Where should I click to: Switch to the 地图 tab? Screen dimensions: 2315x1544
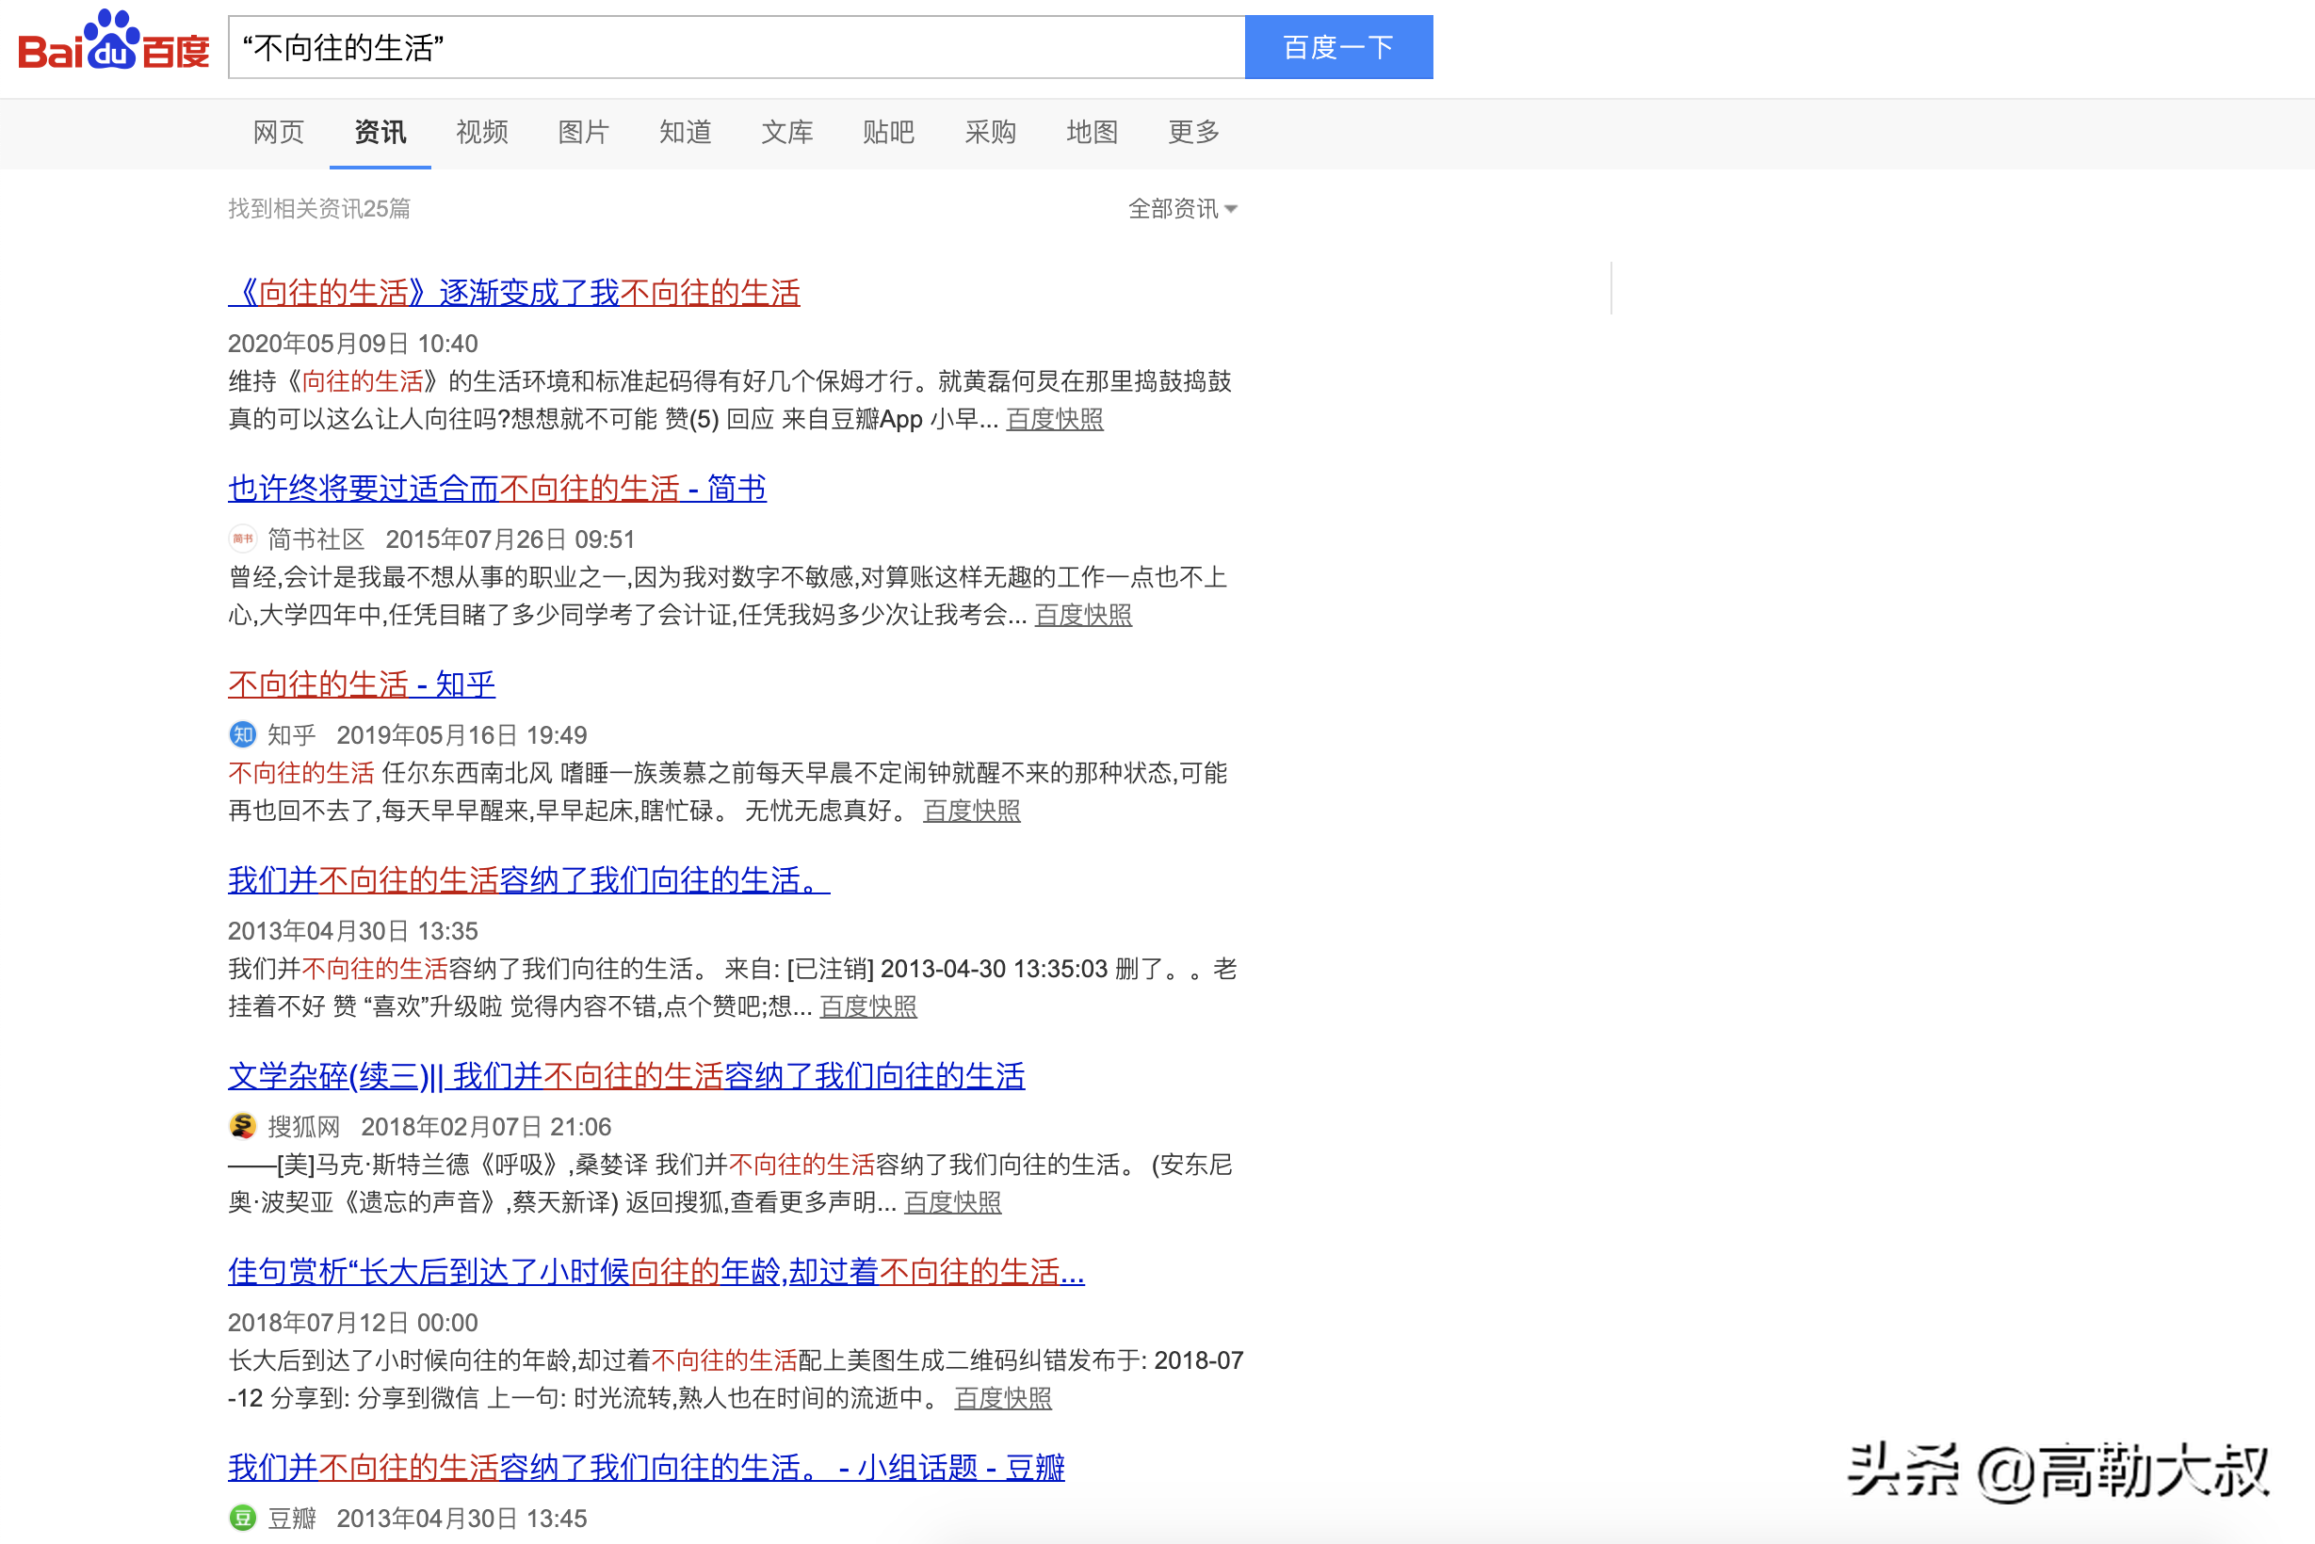point(1092,132)
